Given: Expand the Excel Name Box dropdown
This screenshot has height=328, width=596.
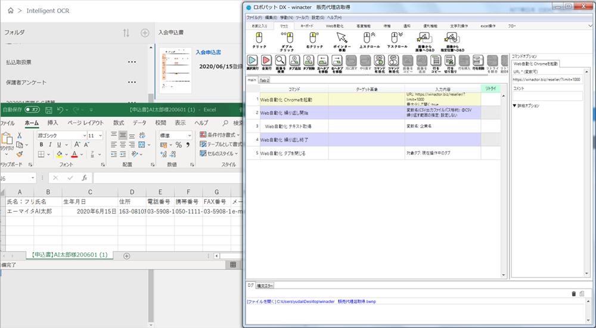Looking at the screenshot, I should click(x=33, y=178).
